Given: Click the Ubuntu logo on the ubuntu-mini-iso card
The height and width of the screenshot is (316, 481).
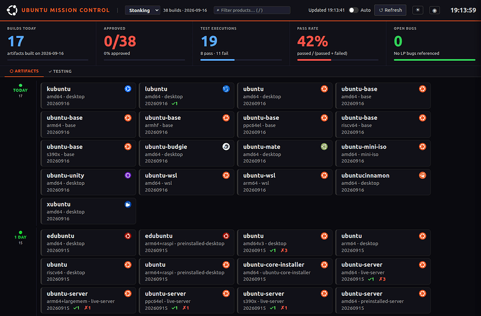Looking at the screenshot, I should (x=423, y=146).
